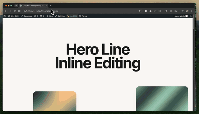The height and width of the screenshot is (114, 199).
Task: Open the New content menu
Action: [50, 16]
